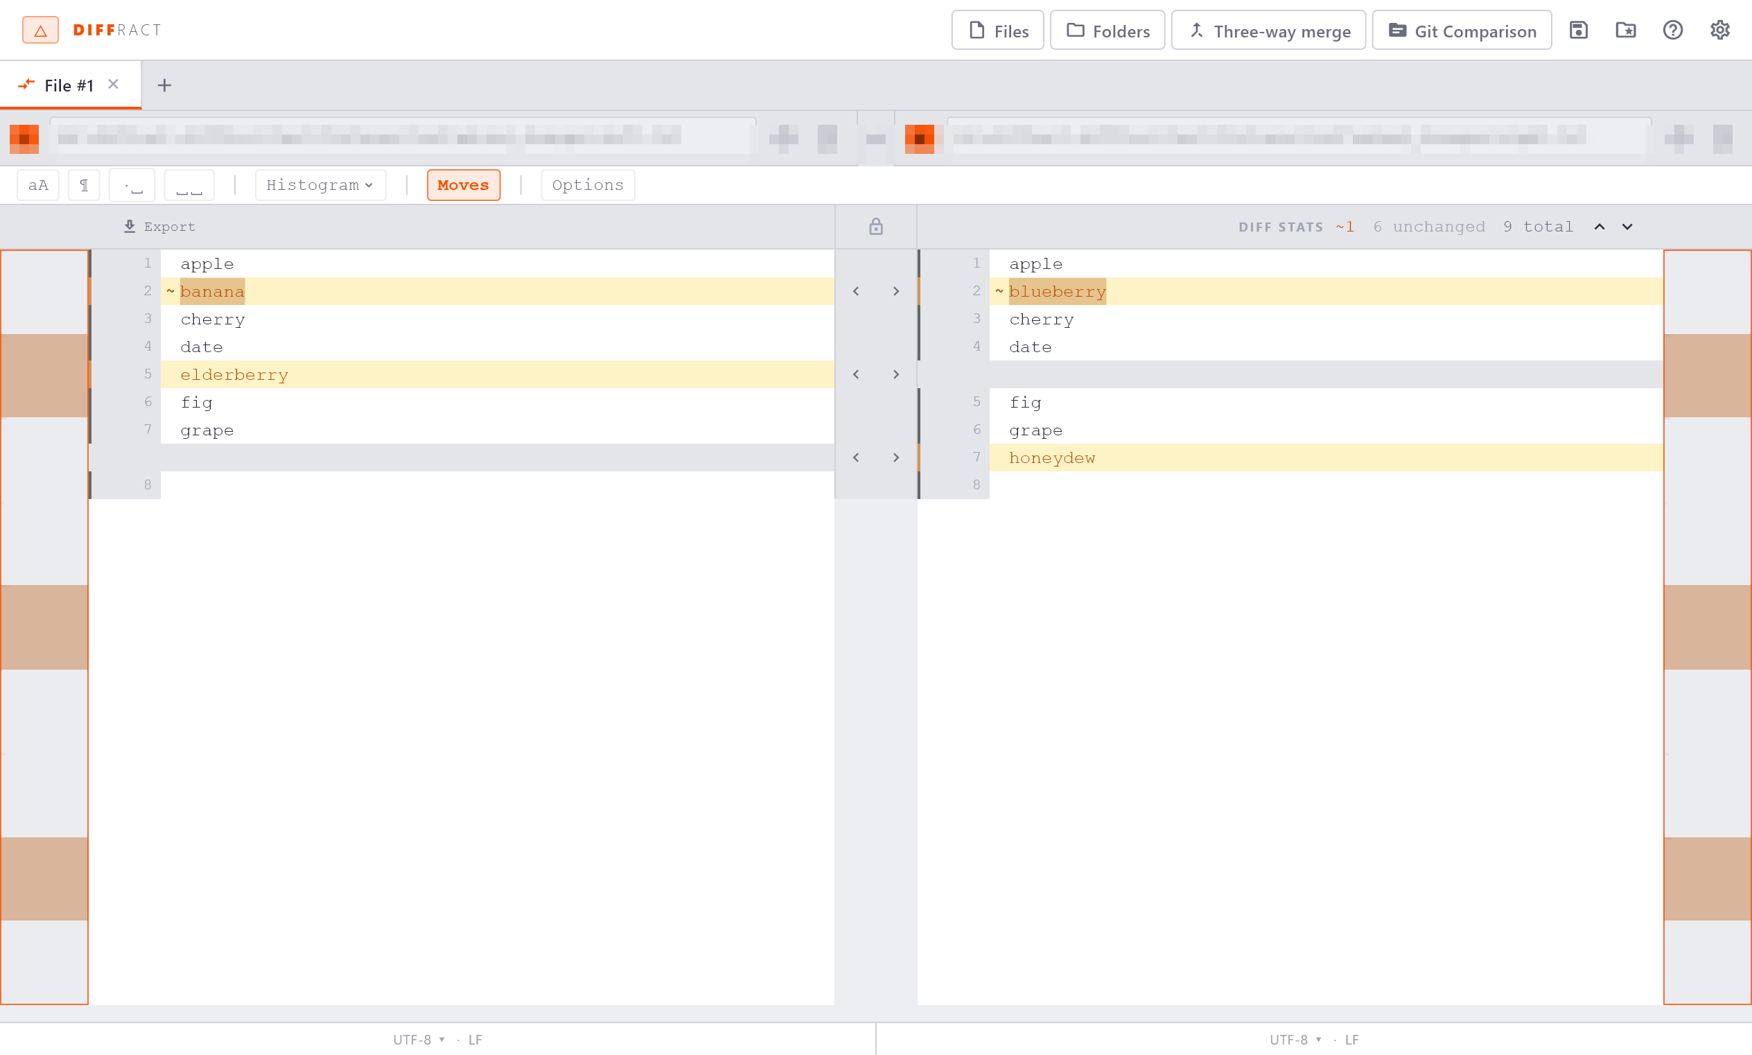Click the left pane 'banana' line
This screenshot has height=1055, width=1752.
click(x=498, y=291)
